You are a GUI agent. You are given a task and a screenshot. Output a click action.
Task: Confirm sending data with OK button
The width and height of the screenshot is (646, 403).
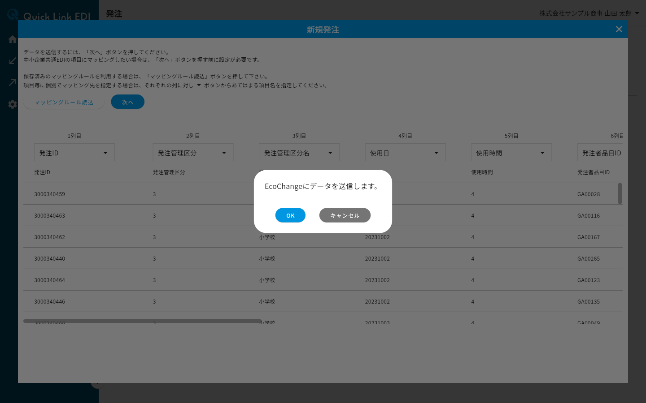[x=290, y=215]
